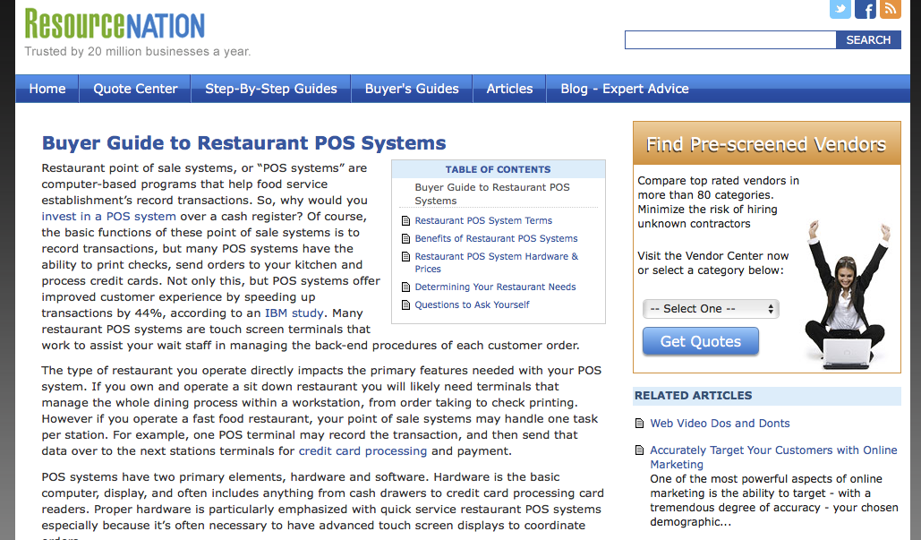This screenshot has width=921, height=540.
Task: Click the Find Pre-screened Vendors banner header
Action: click(x=766, y=144)
